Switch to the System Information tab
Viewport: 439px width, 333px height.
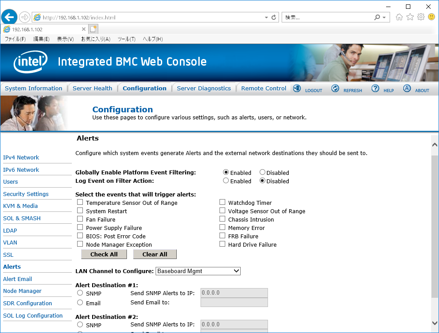click(x=33, y=89)
